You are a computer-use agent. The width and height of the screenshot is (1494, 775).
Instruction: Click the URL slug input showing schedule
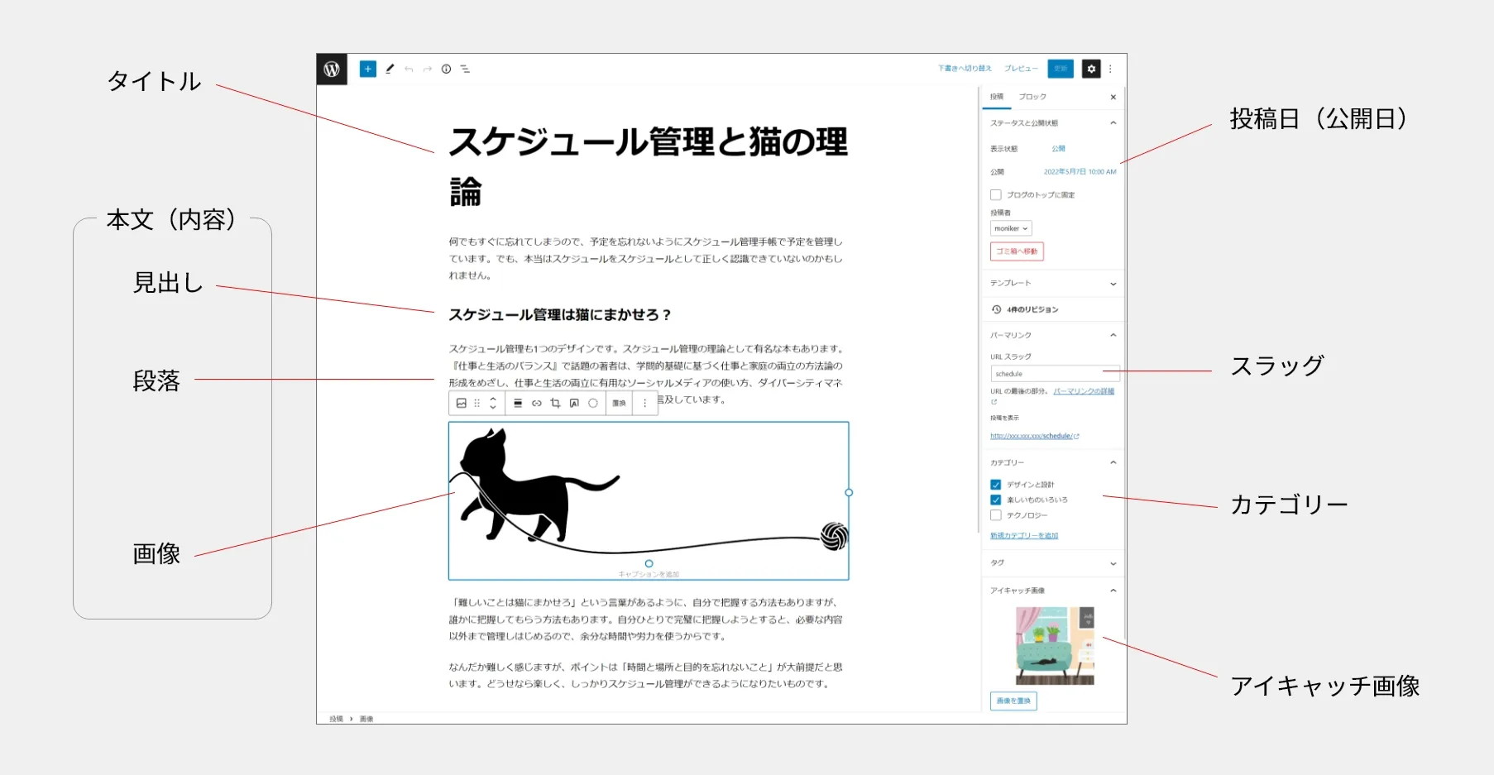click(x=1054, y=373)
